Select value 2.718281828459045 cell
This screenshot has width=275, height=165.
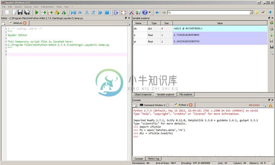(220, 35)
